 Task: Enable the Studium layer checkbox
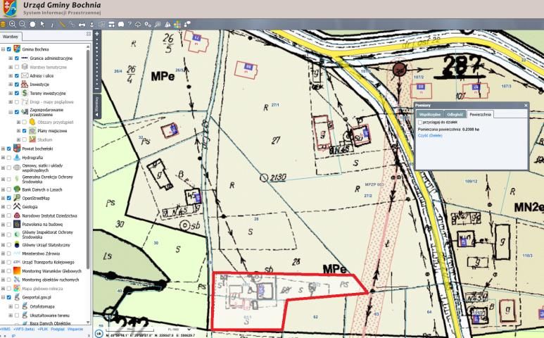pyautogui.click(x=25, y=139)
